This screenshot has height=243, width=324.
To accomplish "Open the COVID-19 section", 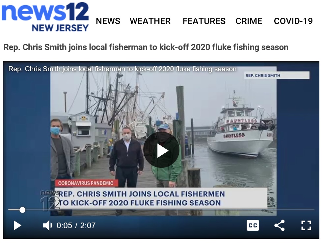I will (x=293, y=21).
